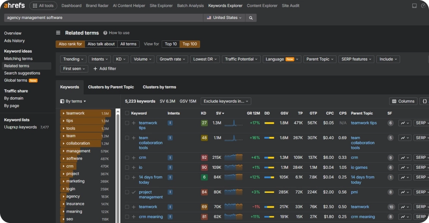
Task: Add team collaboration tools with plus icon
Action: click(134, 138)
